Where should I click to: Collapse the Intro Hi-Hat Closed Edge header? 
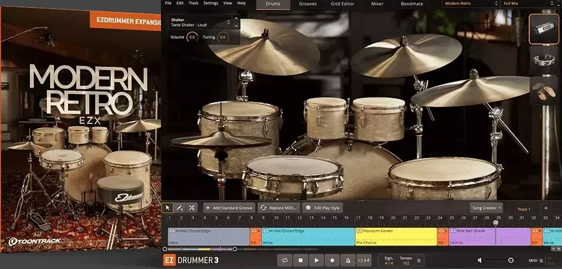[172, 231]
